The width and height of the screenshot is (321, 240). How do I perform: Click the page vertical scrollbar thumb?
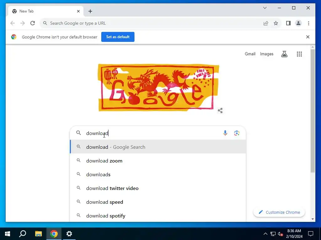pos(313,111)
